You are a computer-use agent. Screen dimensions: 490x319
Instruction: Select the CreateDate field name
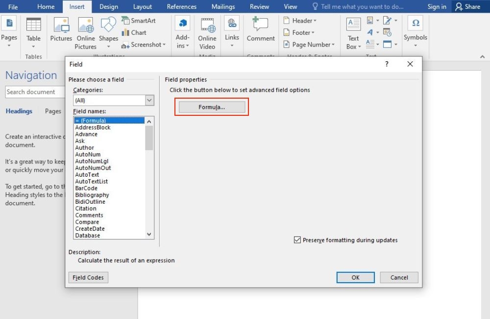point(109,229)
